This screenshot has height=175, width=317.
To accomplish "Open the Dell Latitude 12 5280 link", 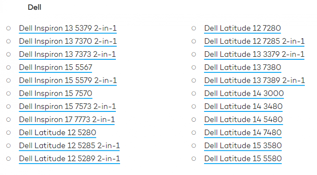I will (57, 133).
